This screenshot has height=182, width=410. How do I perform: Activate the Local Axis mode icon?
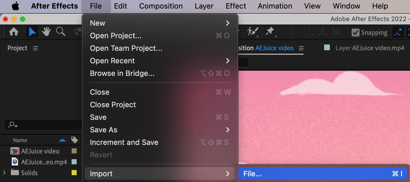pyautogui.click(x=310, y=32)
